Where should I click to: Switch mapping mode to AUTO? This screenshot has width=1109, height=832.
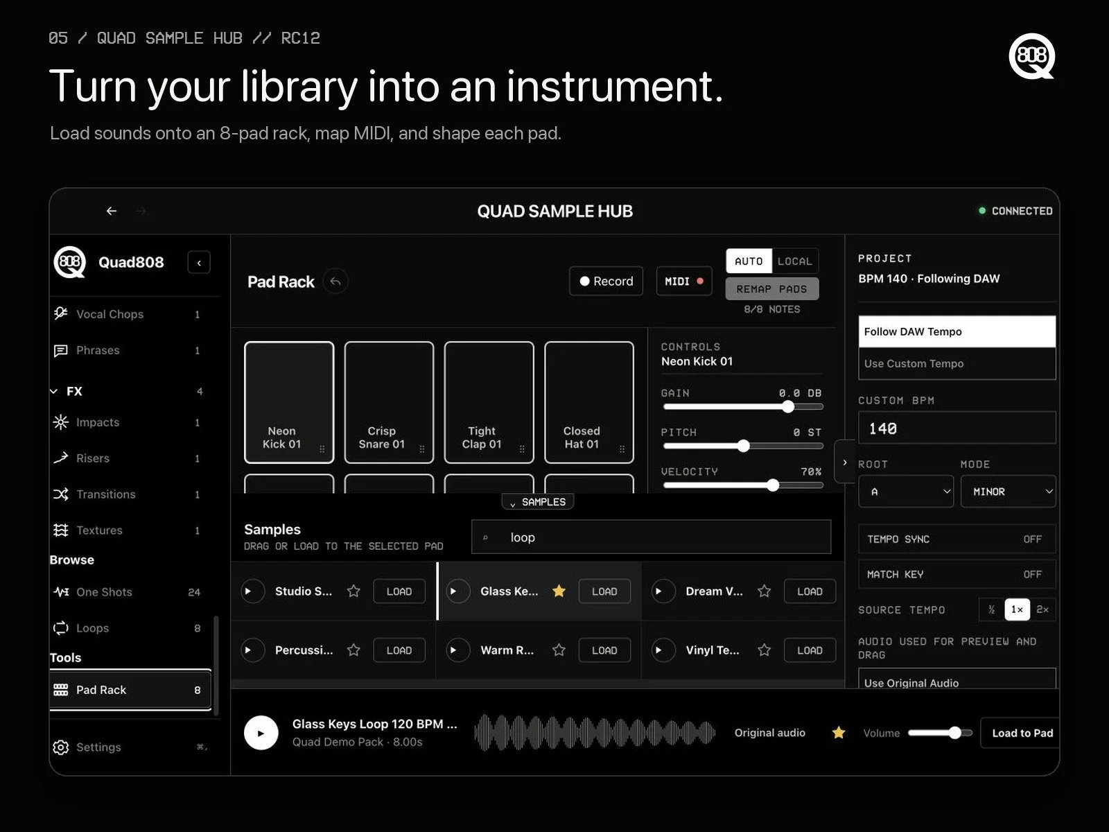click(x=749, y=261)
